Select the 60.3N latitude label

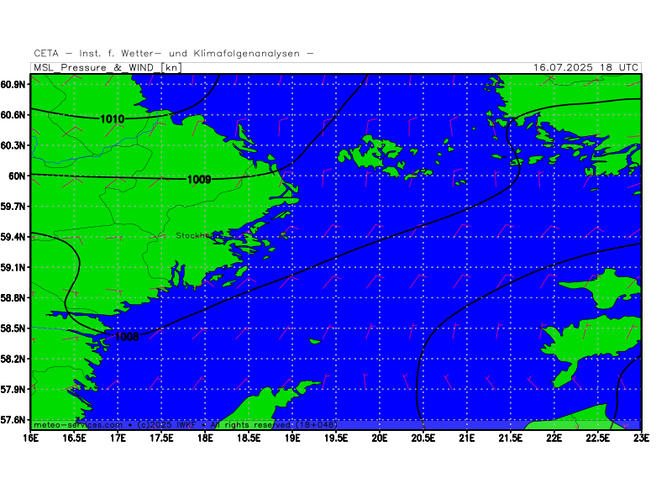click(x=13, y=145)
